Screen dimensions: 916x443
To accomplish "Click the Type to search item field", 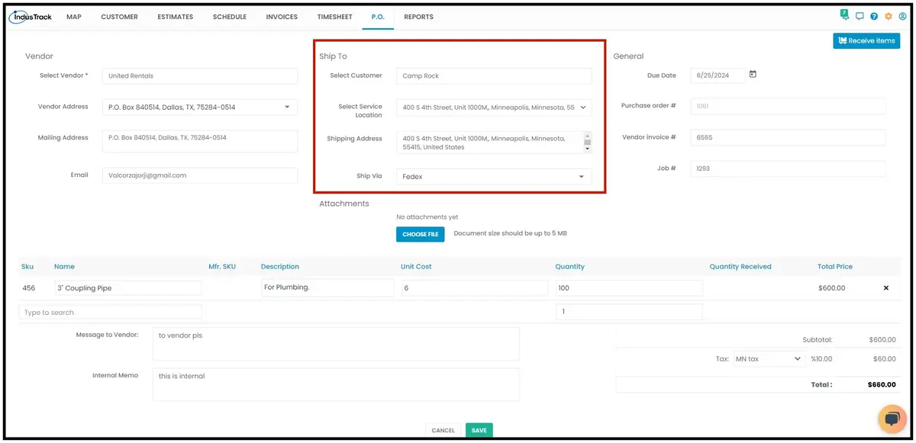I will click(x=111, y=312).
